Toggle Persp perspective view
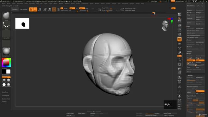 point(179,39)
